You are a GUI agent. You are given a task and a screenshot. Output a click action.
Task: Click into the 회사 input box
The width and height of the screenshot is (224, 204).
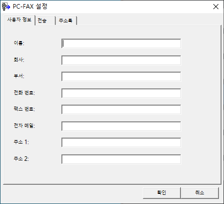(121, 60)
